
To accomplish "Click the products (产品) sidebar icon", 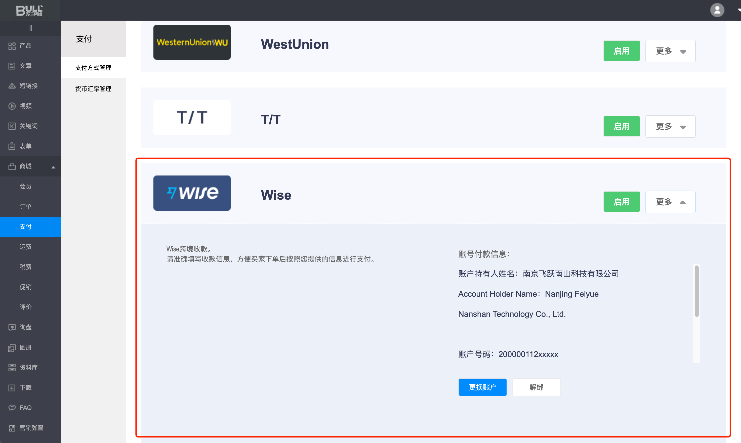I will [x=12, y=46].
